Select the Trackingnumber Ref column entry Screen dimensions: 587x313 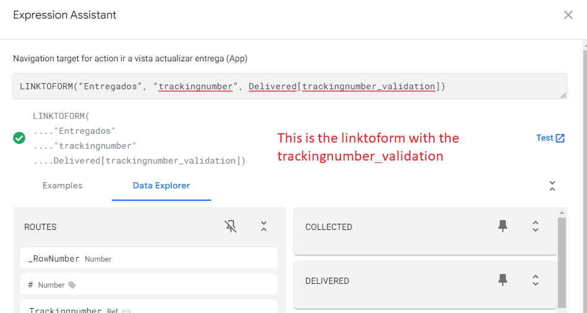pos(149,307)
